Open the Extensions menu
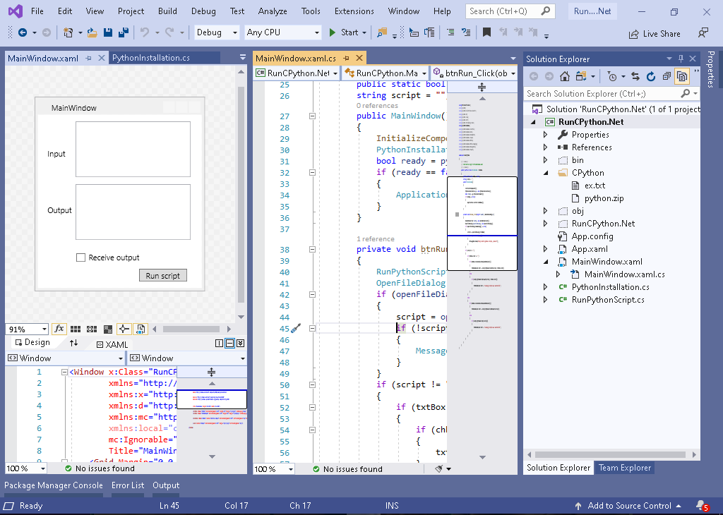 click(x=354, y=11)
